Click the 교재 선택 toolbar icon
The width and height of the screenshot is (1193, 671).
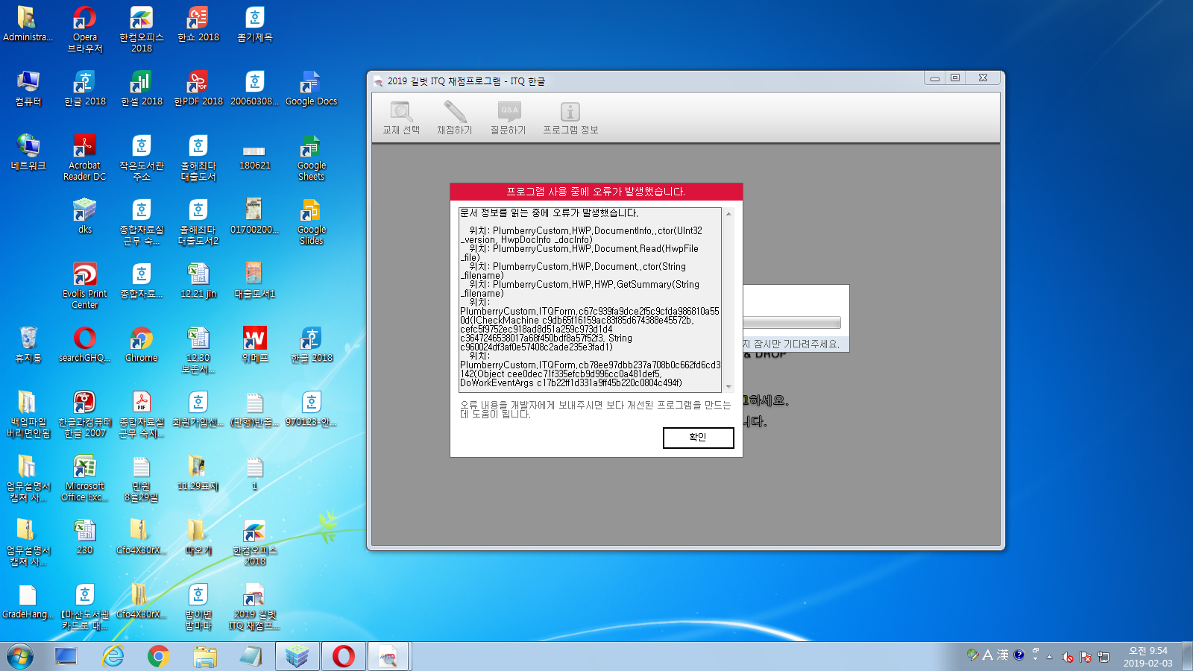click(401, 113)
